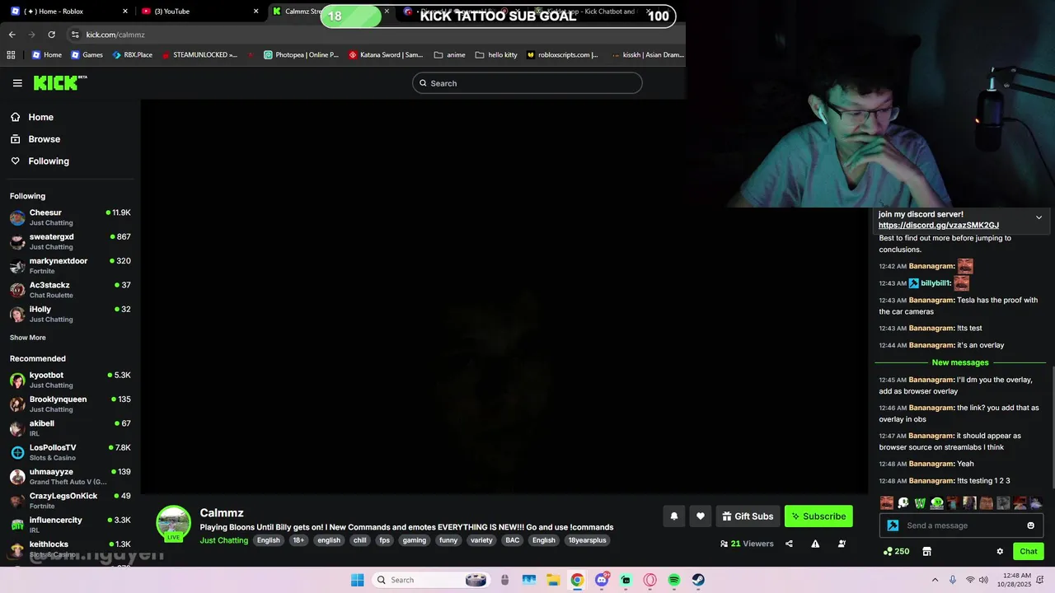
Task: Select the gaming stream tag
Action: point(415,540)
